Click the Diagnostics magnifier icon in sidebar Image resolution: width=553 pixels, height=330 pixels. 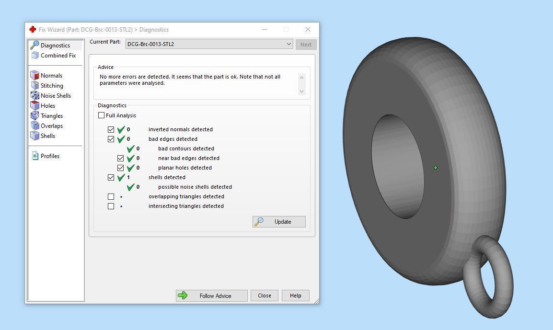35,45
